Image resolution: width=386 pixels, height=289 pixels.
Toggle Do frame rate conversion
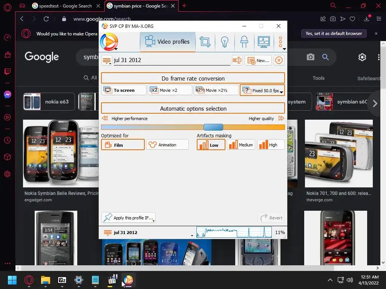tap(193, 78)
